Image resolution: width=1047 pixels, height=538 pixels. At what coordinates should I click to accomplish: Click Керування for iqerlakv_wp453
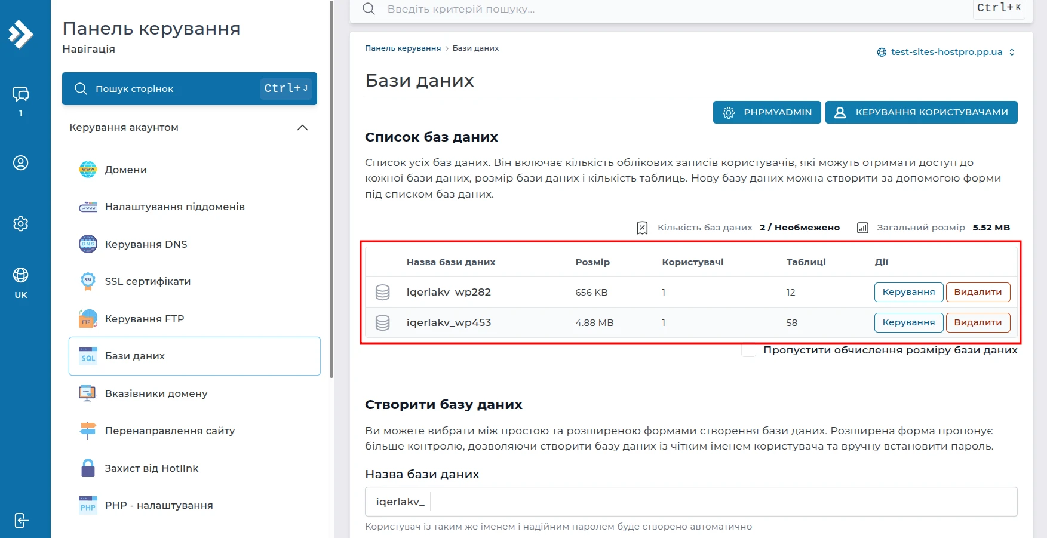(x=908, y=322)
